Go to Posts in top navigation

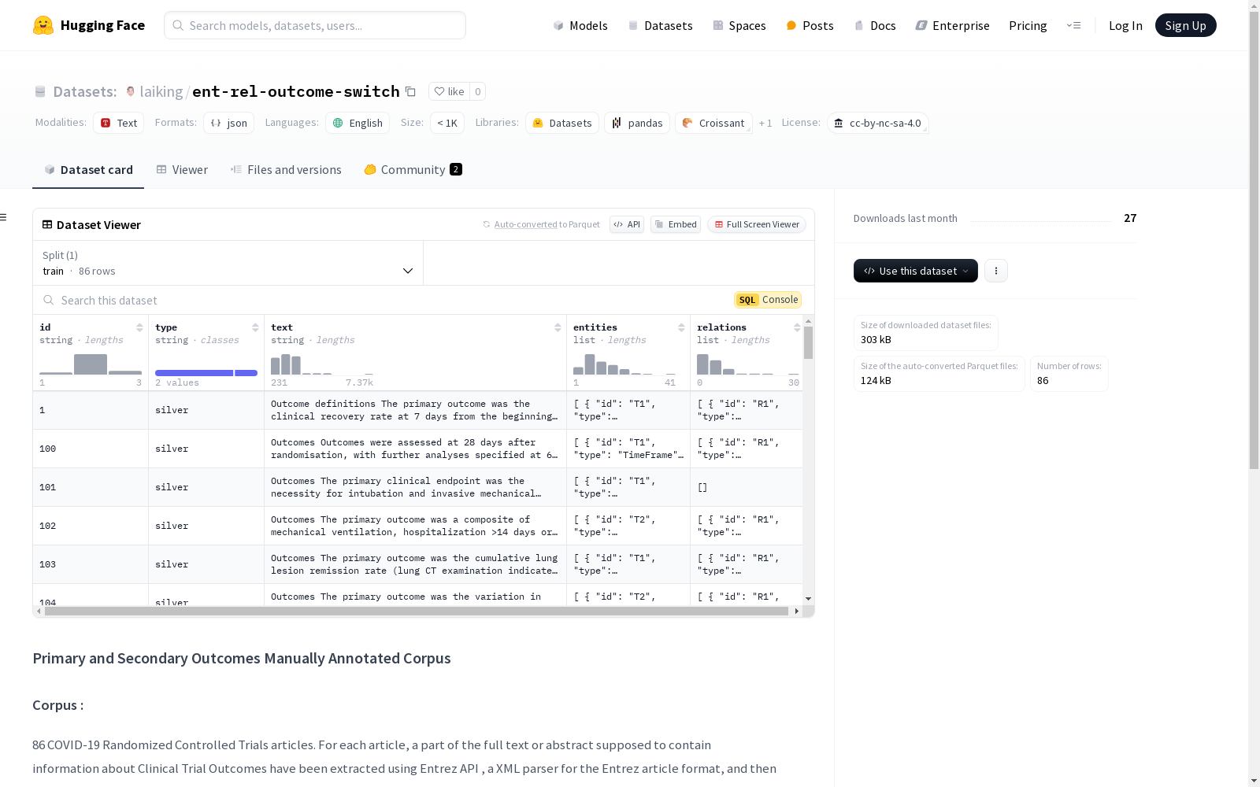coord(810,25)
